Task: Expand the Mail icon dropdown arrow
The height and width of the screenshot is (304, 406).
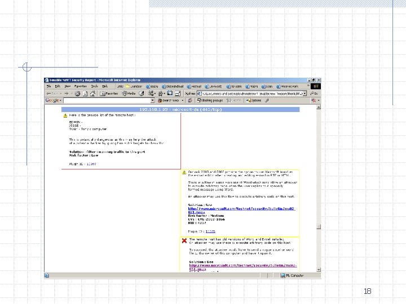Action: pyautogui.click(x=155, y=93)
